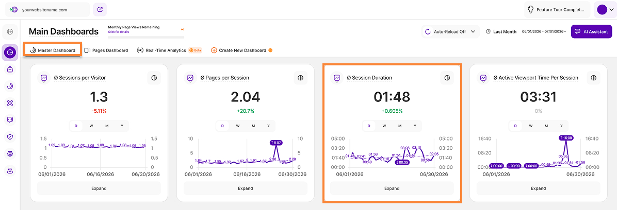Open the AI Assistant
Image resolution: width=617 pixels, height=210 pixels.
coord(591,31)
